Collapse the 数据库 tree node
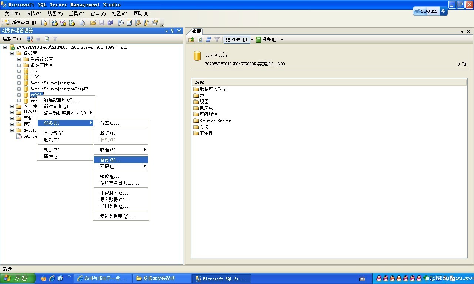Image resolution: width=474 pixels, height=284 pixels. pos(12,53)
